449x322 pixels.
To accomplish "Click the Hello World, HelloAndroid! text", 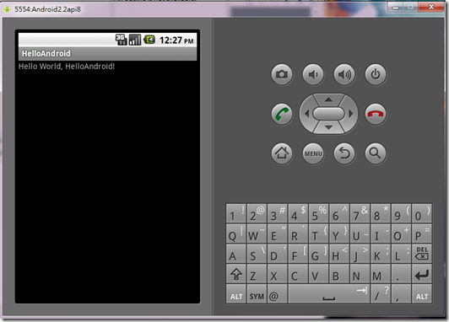I will point(67,67).
